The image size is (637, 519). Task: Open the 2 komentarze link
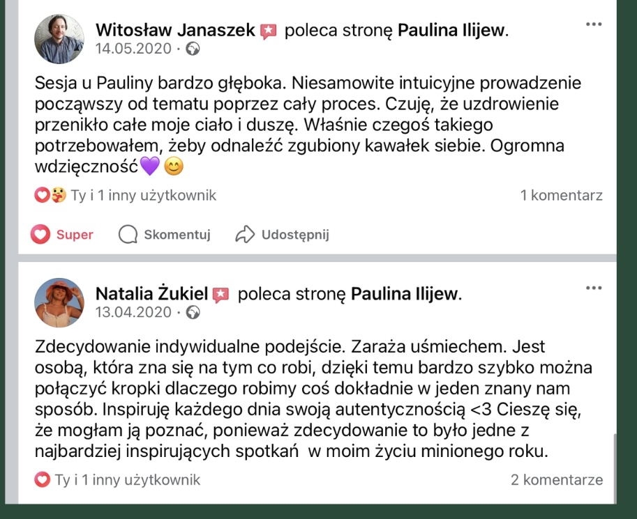(x=556, y=480)
